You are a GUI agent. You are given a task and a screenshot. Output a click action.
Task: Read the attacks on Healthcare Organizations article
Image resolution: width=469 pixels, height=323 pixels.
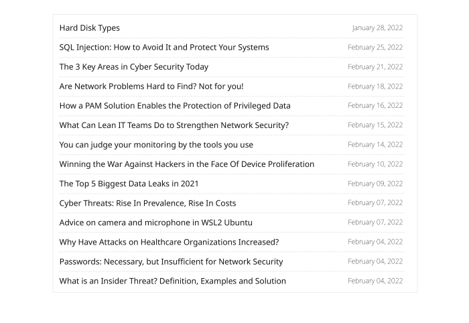click(x=169, y=242)
